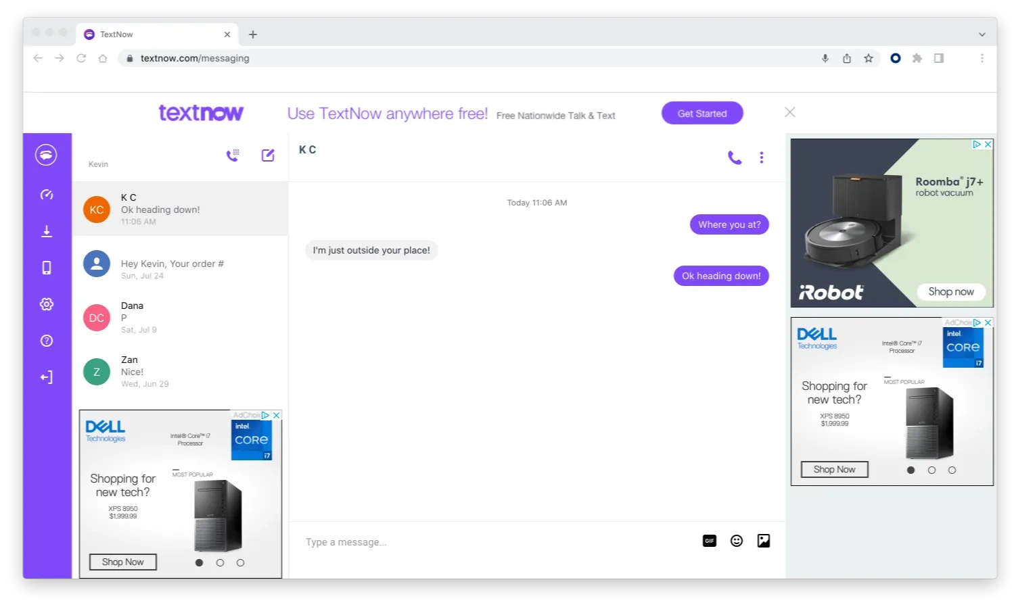Expand the browser tab list chevron
Image resolution: width=1012 pixels, height=607 pixels.
982,34
